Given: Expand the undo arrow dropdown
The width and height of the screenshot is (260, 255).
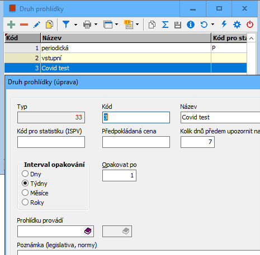Looking at the screenshot, I should [x=212, y=25].
